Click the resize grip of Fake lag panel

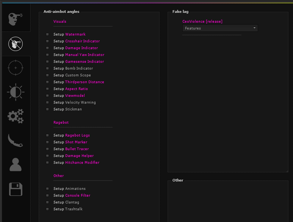coord(287,171)
